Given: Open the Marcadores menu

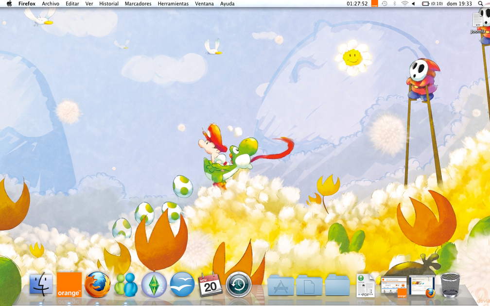Looking at the screenshot, I should pyautogui.click(x=138, y=4).
